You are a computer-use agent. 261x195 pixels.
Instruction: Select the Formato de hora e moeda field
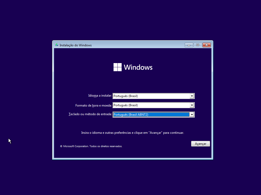(153, 105)
